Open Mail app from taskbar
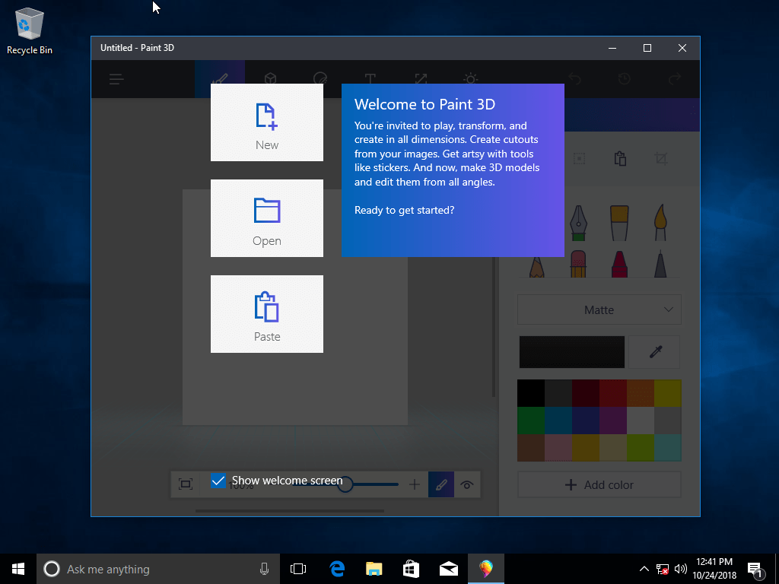Viewport: 779px width, 584px height. click(x=449, y=569)
